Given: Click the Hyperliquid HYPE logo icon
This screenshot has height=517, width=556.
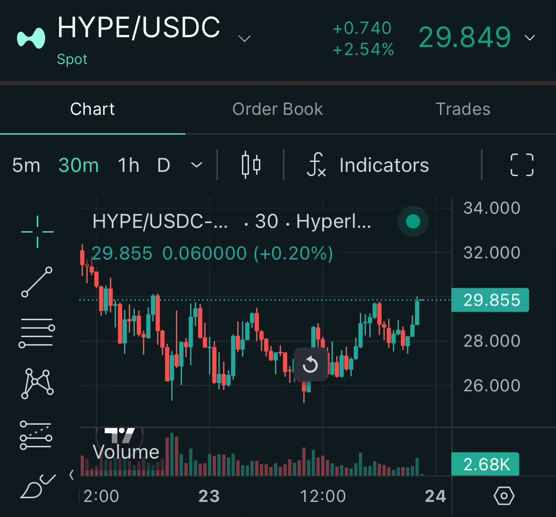Looking at the screenshot, I should coord(31,38).
